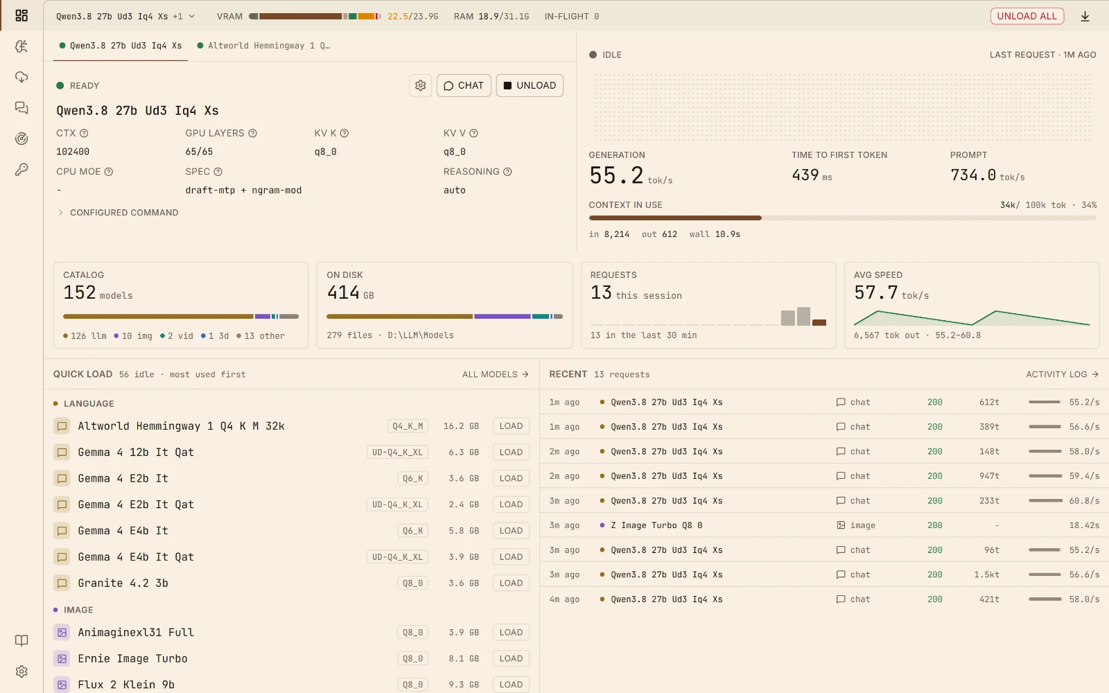
Task: Open the book documentation sidebar icon
Action: tap(21, 640)
